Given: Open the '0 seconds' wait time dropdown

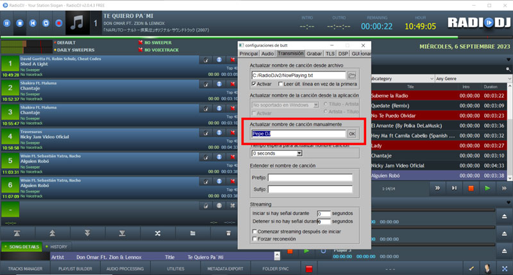Looking at the screenshot, I should tap(299, 153).
